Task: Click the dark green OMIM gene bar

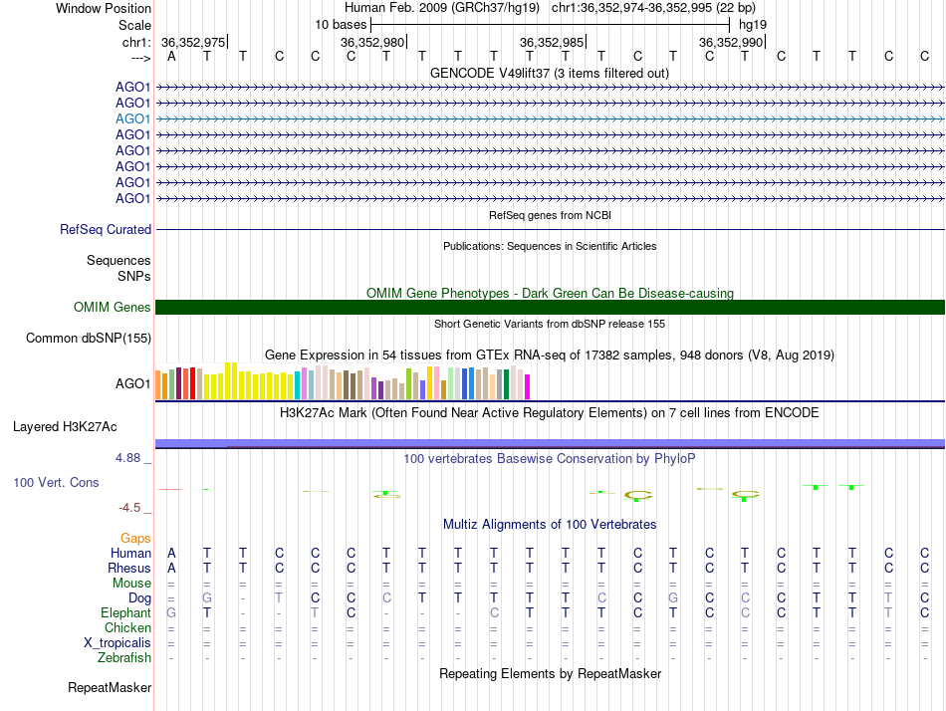Action: [x=550, y=307]
